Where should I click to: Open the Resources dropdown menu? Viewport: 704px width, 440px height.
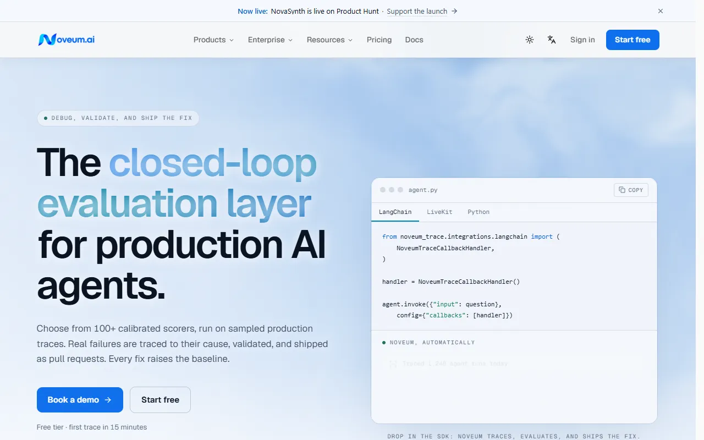point(329,40)
